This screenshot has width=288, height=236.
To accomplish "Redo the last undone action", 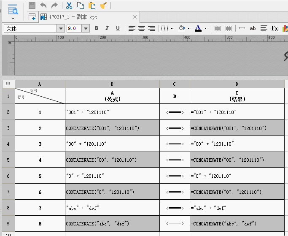I will [x=54, y=5].
